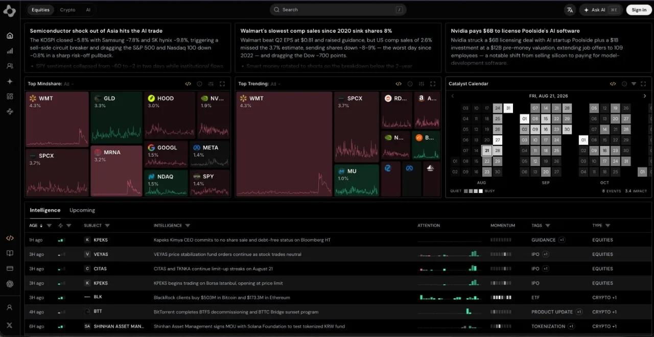Open the X social icon in sidebar
This screenshot has height=337, width=654.
tap(10, 325)
